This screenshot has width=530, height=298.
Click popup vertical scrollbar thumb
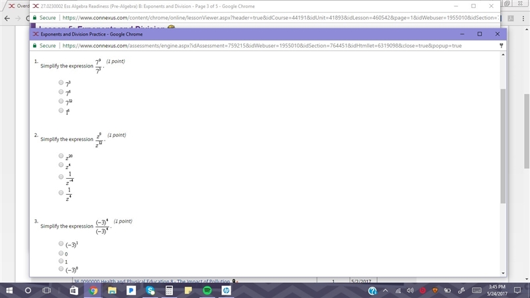tap(503, 146)
